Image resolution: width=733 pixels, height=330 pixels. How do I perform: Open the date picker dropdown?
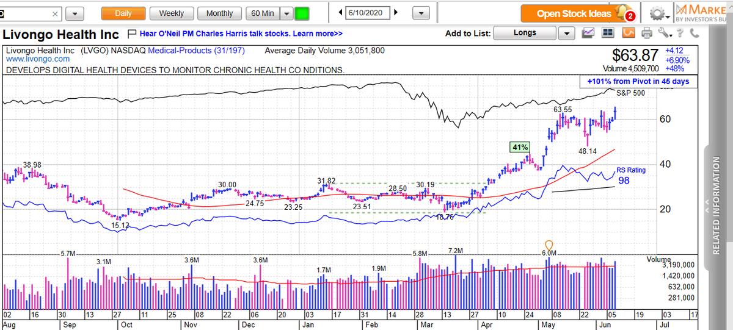click(x=421, y=13)
